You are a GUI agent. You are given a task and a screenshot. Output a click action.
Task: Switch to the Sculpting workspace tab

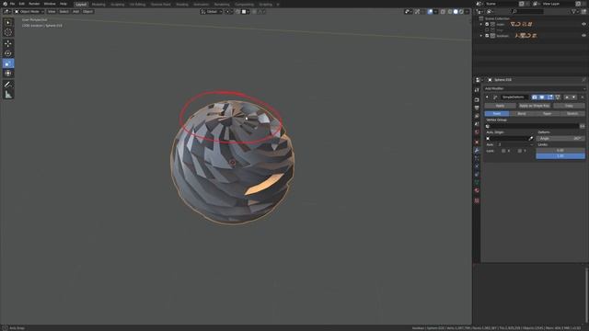(118, 5)
